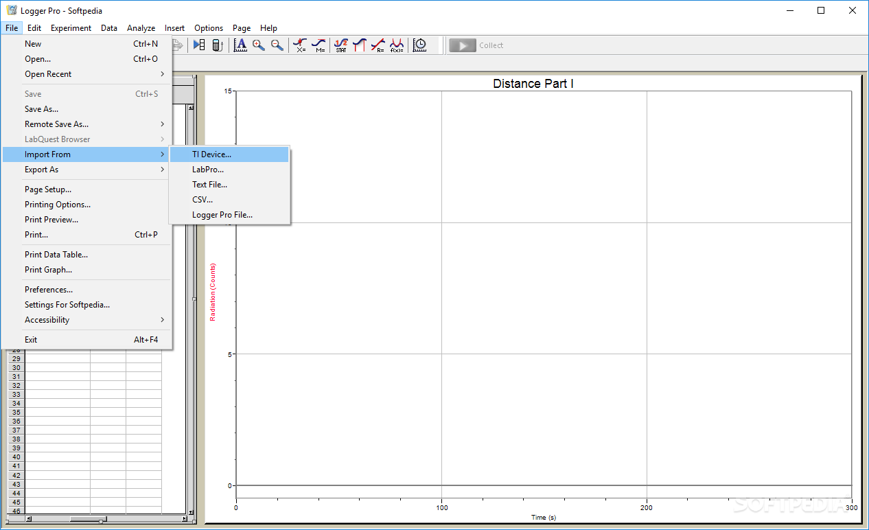Image resolution: width=869 pixels, height=530 pixels.
Task: Select LabPro... in Import submenu
Action: pyautogui.click(x=229, y=170)
